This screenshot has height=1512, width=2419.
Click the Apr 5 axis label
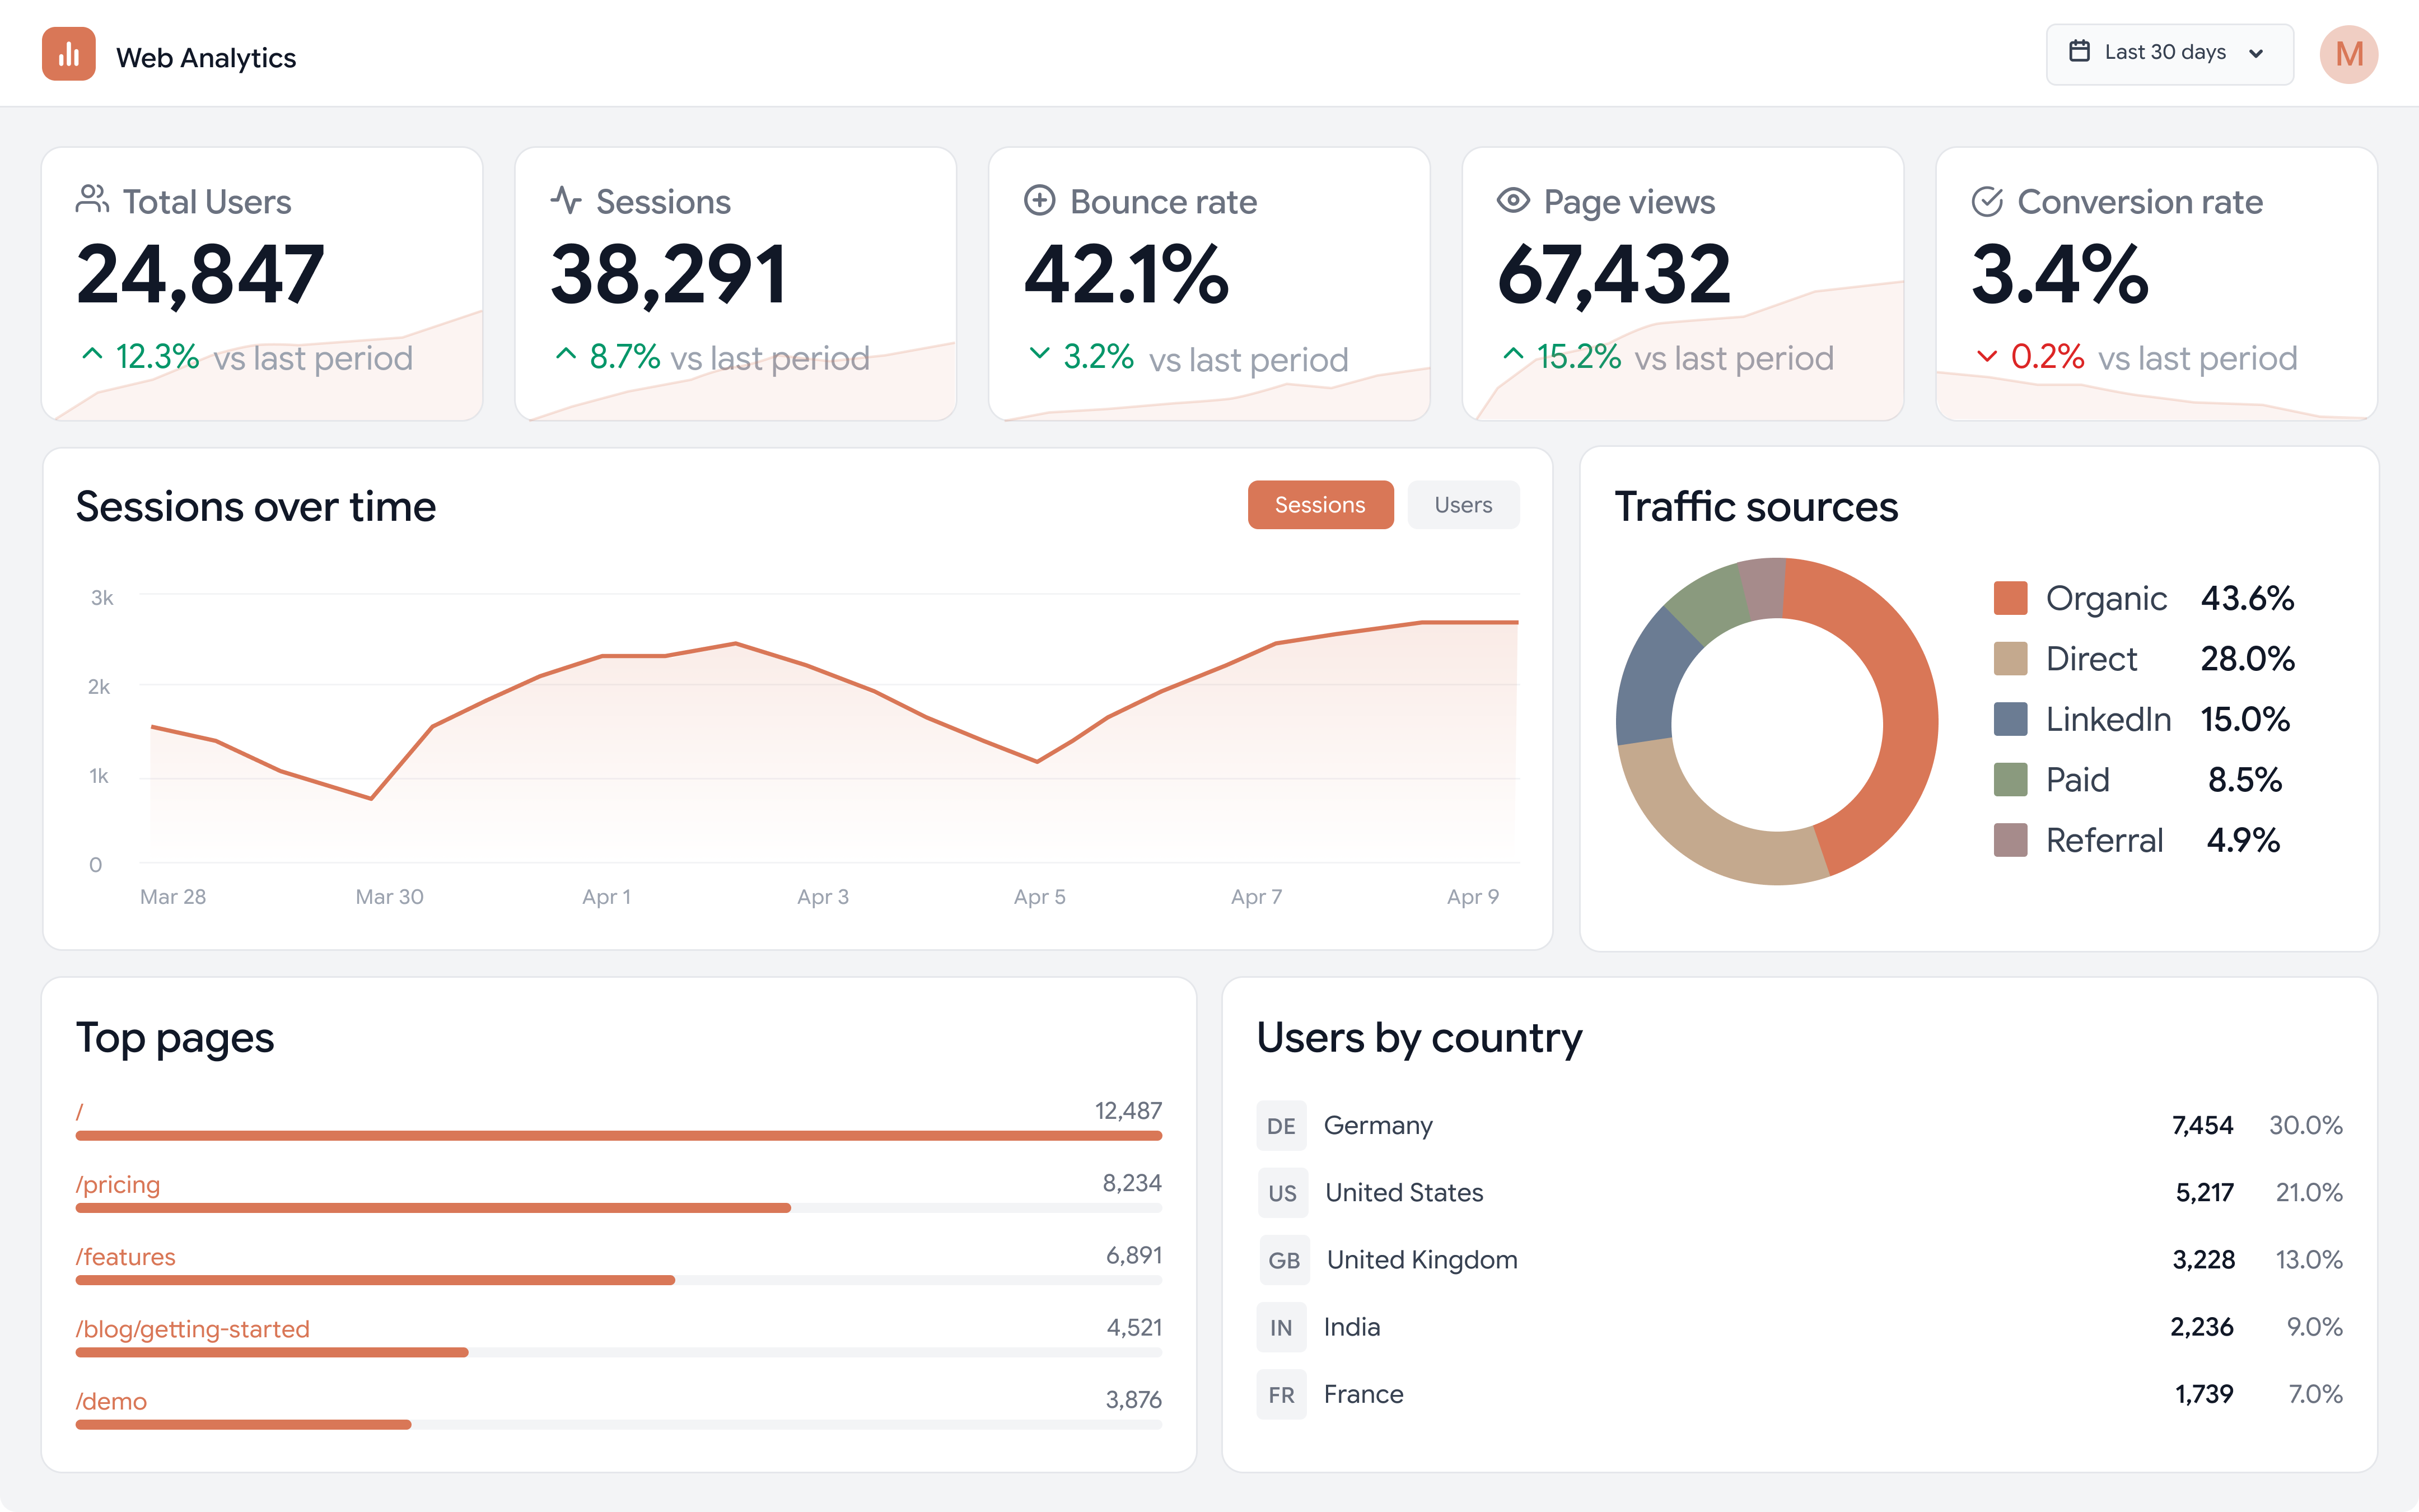tap(1040, 897)
